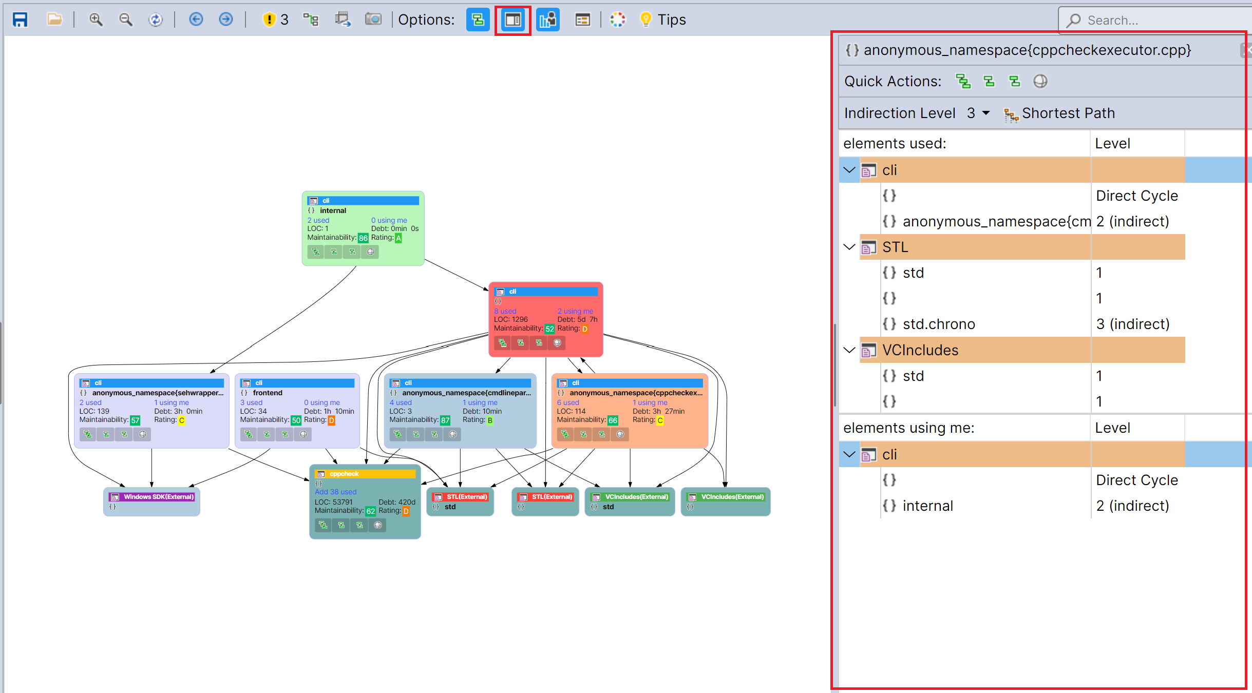Take a snapshot with the camera icon

coord(373,20)
